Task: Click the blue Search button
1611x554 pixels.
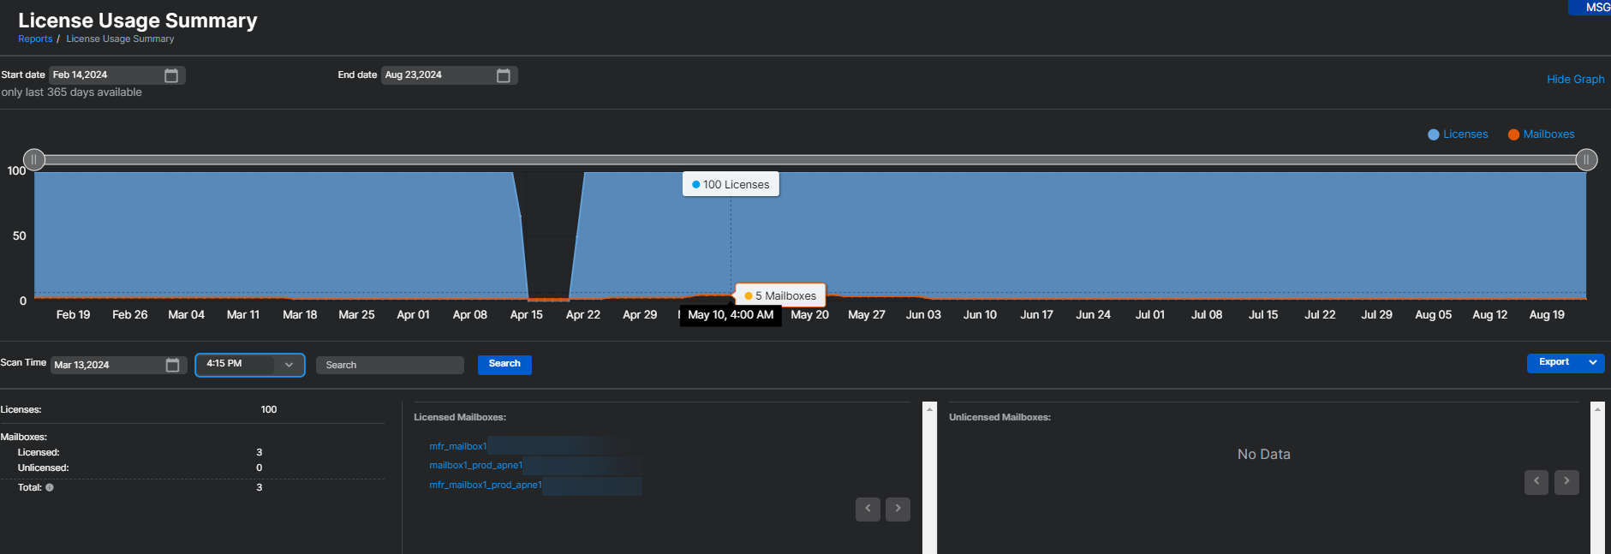Action: point(504,365)
